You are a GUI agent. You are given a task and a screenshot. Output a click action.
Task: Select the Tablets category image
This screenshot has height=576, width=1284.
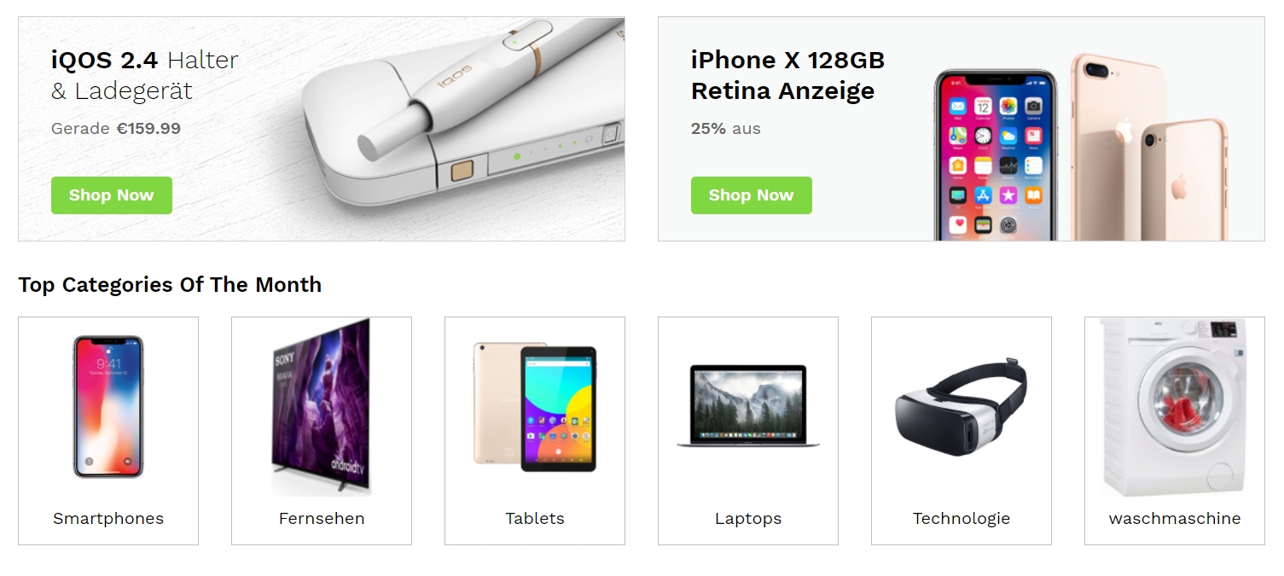tap(535, 407)
